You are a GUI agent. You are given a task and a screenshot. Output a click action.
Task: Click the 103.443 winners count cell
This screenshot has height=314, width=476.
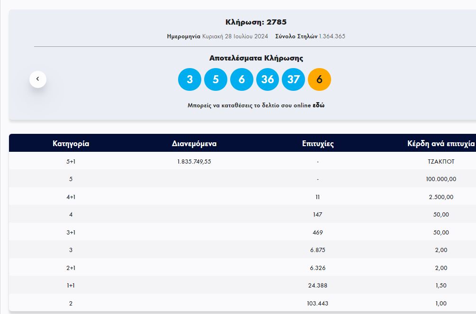tap(318, 303)
